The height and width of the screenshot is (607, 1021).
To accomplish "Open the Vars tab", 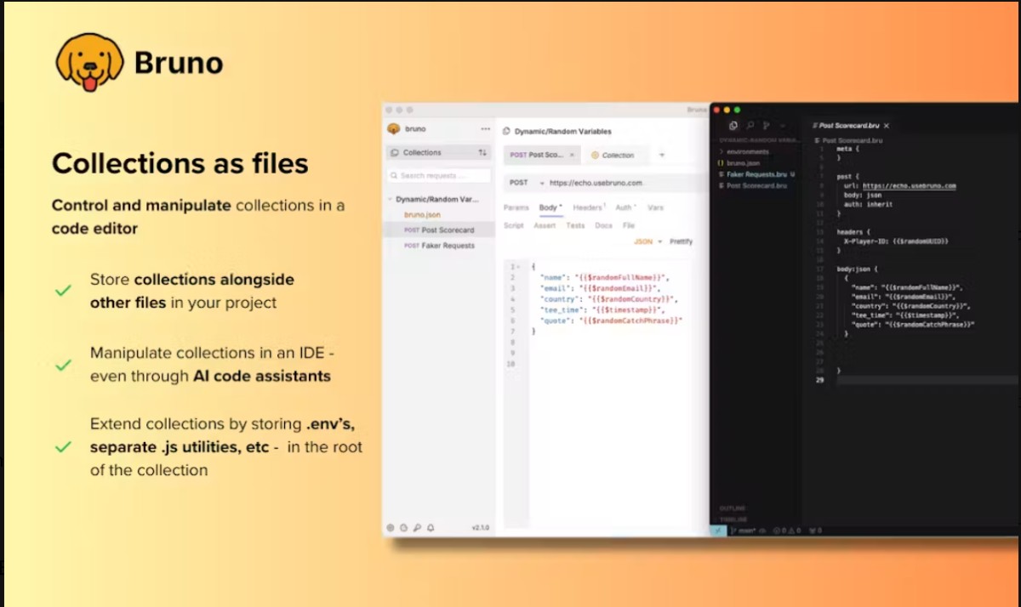I will 655,207.
